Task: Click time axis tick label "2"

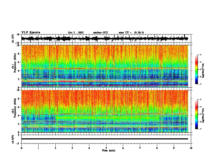Action: (x=55, y=148)
